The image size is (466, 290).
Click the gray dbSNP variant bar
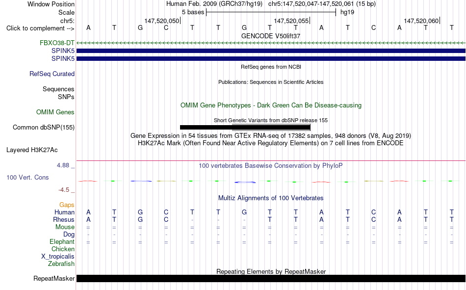(271, 127)
